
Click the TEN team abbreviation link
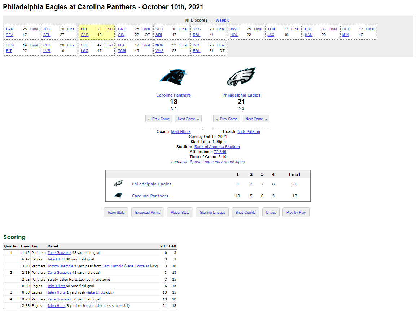pyautogui.click(x=271, y=29)
